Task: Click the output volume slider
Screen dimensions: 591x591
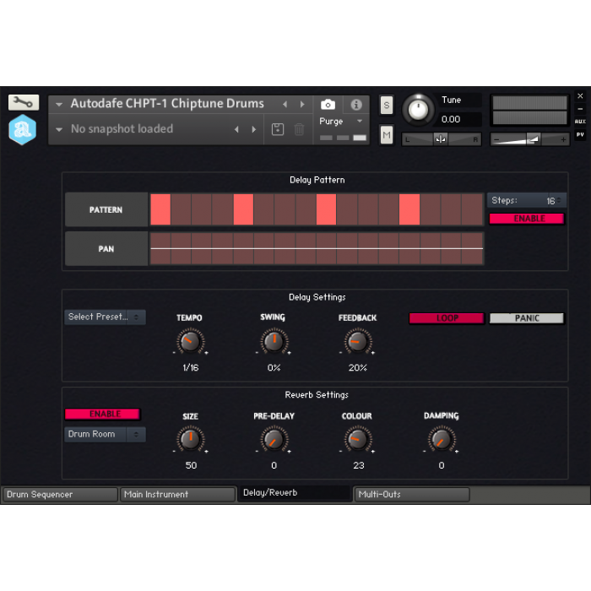Action: click(529, 140)
